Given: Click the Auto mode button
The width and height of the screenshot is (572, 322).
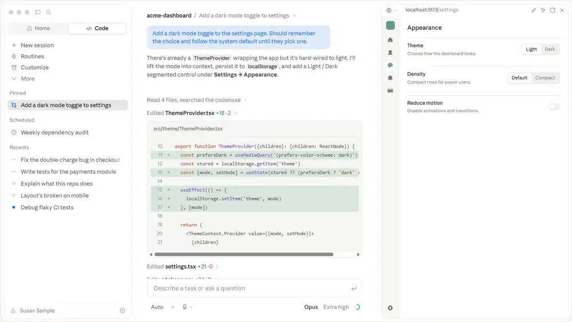Looking at the screenshot, I should [157, 307].
